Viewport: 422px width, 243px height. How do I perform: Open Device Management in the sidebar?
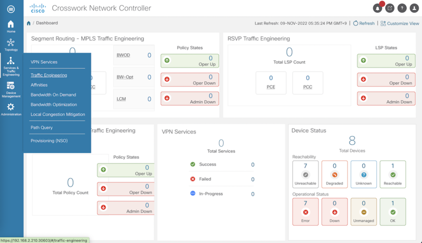pyautogui.click(x=11, y=90)
